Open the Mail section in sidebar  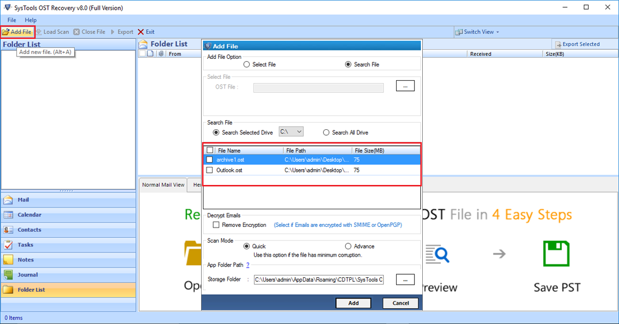(68, 200)
